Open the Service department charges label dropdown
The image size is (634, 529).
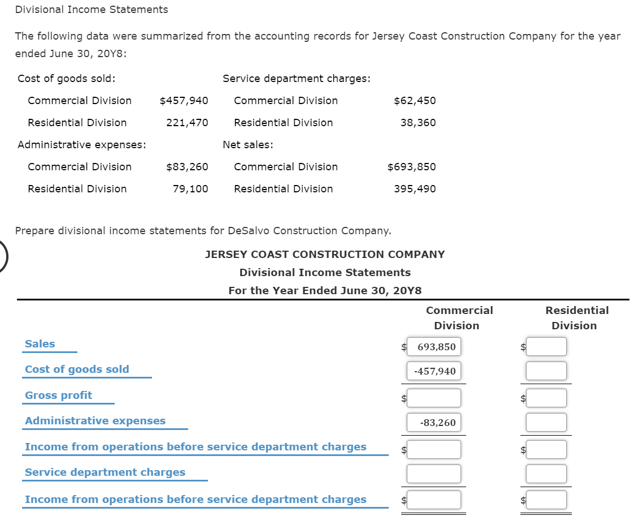115,473
